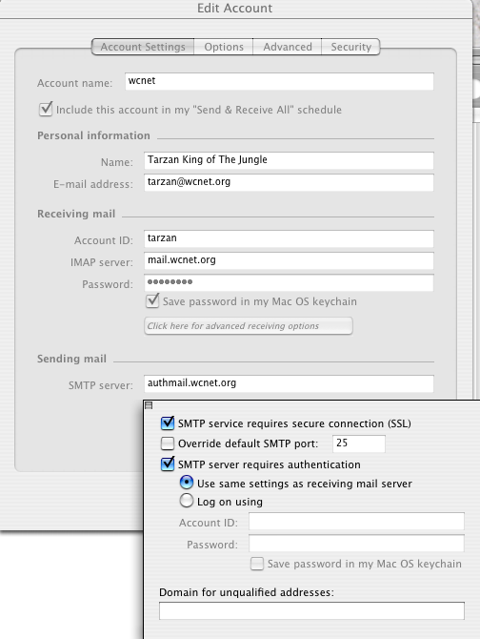The image size is (480, 639).
Task: Close the SMTP options popup box icon
Action: (149, 405)
